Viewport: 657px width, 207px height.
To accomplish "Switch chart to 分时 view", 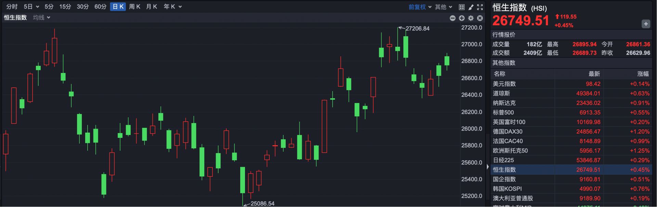I will (x=12, y=7).
